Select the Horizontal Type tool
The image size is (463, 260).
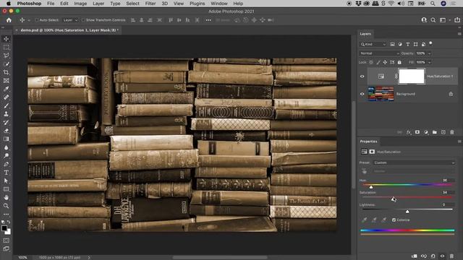click(x=7, y=173)
